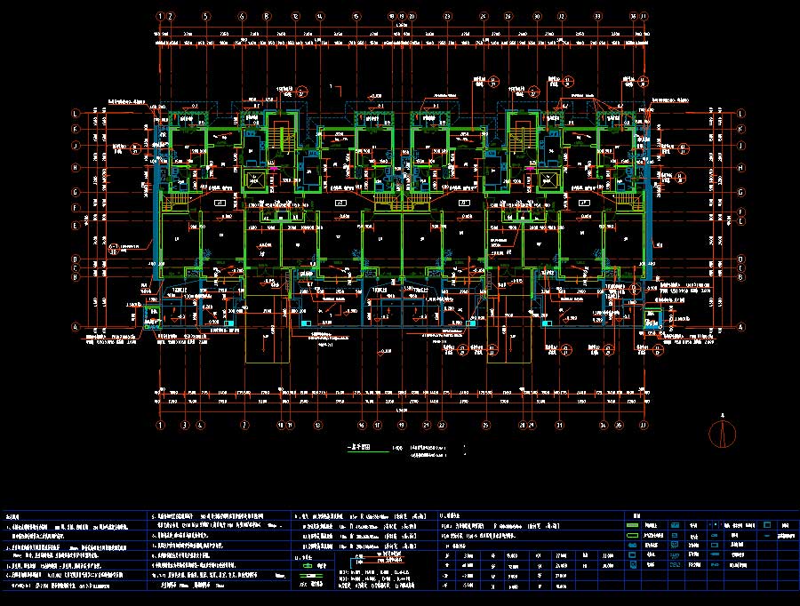The height and width of the screenshot is (606, 800).
Task: Pick grid bubble 7 on the bottom axis
Action: tap(245, 425)
